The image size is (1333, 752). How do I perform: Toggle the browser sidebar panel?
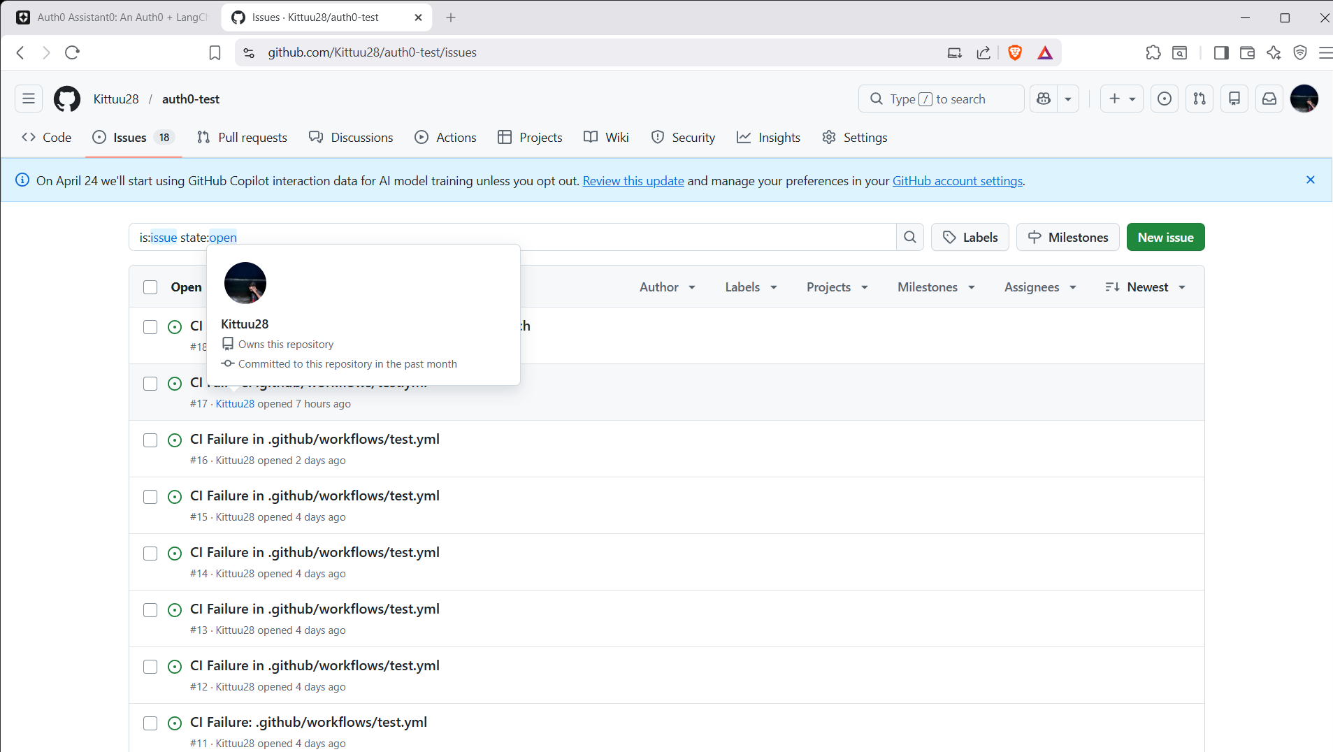(x=1221, y=52)
